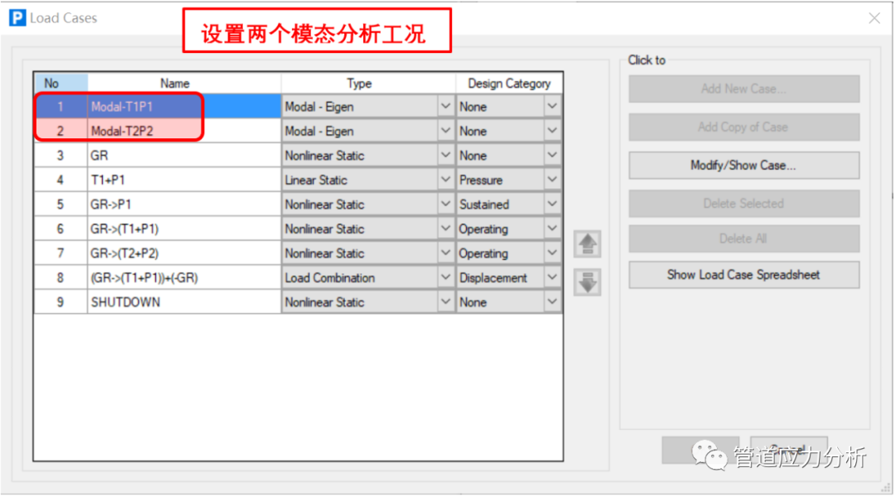Show Load Case Spreadsheet
896x497 pixels.
coord(744,275)
